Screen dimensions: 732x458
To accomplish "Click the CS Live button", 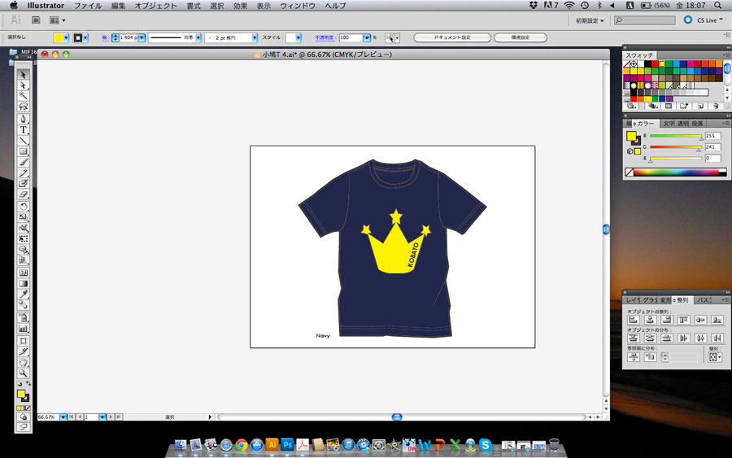I will coord(703,20).
